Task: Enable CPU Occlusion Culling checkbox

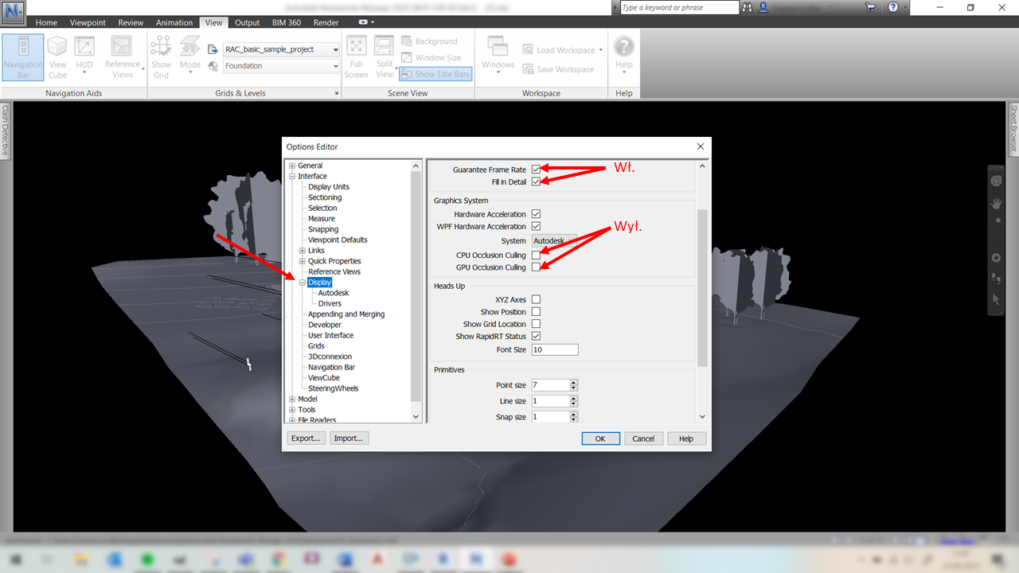Action: tap(536, 255)
